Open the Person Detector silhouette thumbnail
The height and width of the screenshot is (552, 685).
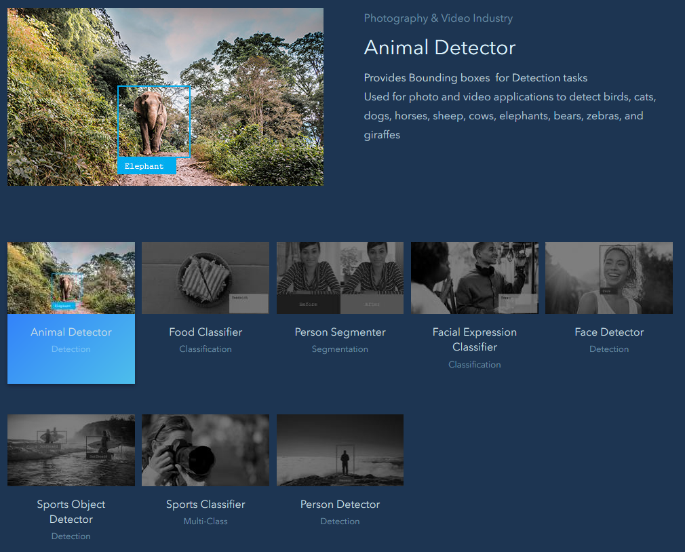click(x=340, y=450)
